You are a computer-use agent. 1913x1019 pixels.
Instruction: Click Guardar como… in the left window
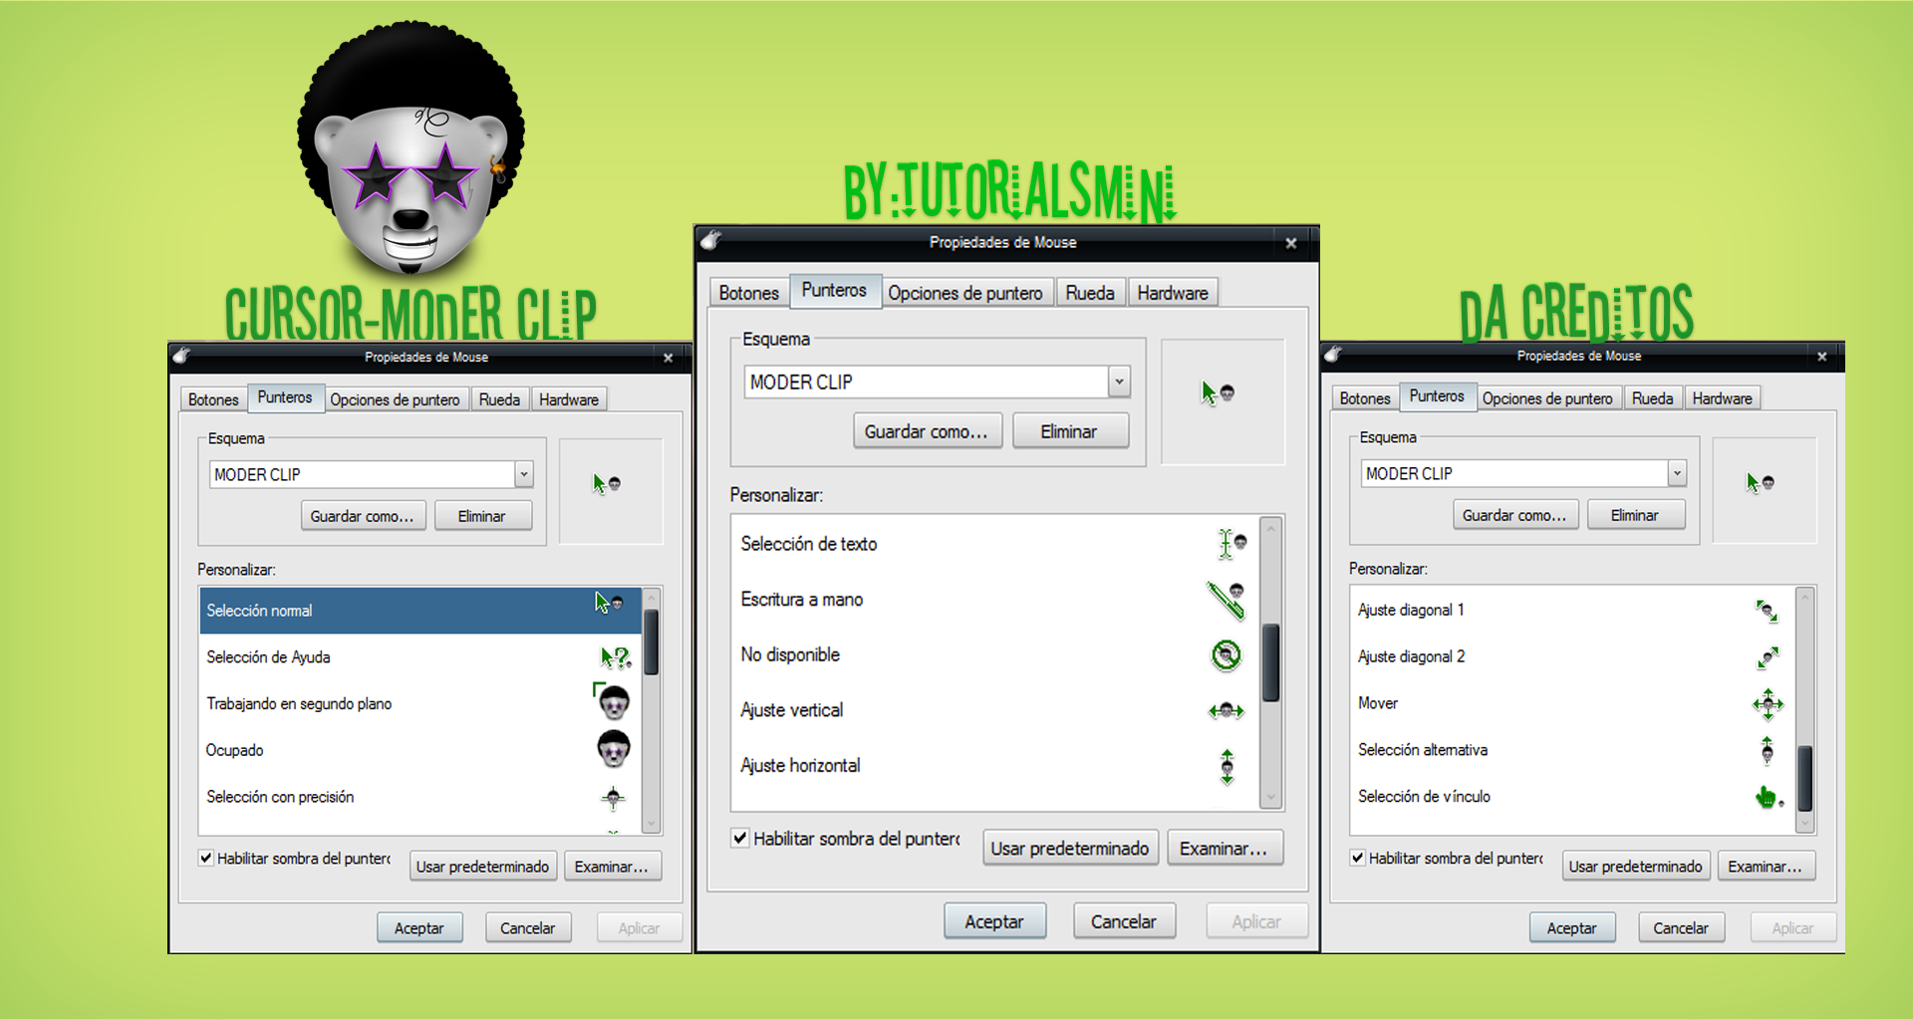point(363,516)
